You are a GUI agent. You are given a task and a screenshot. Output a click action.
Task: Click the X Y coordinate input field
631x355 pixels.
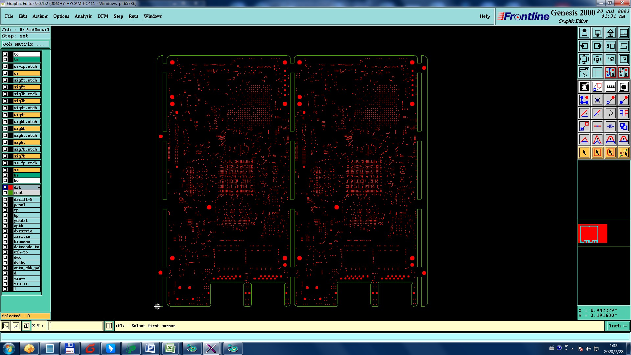[x=76, y=326]
